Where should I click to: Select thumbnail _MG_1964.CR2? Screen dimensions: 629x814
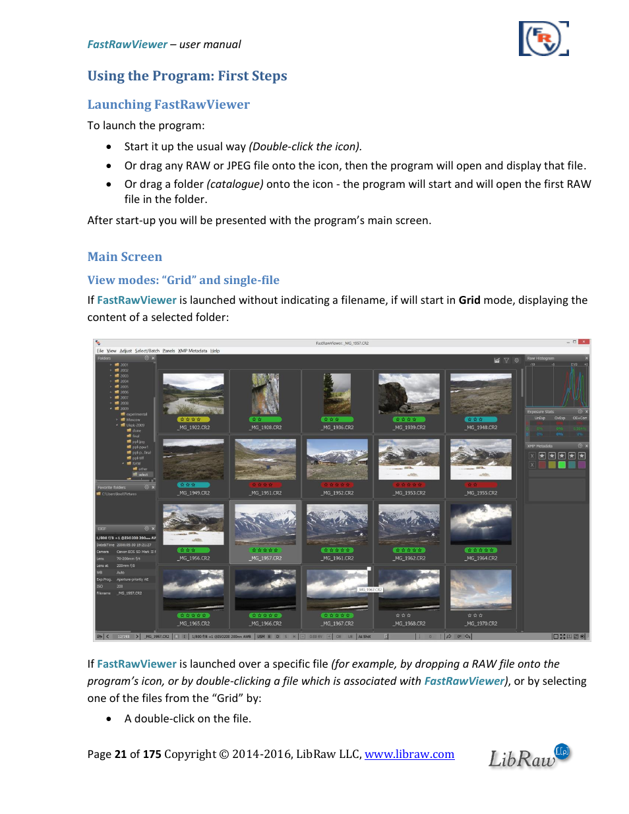(481, 531)
